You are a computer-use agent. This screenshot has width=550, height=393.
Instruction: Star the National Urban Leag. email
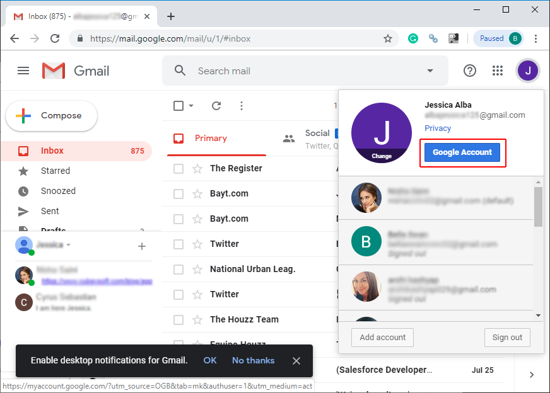tap(197, 270)
